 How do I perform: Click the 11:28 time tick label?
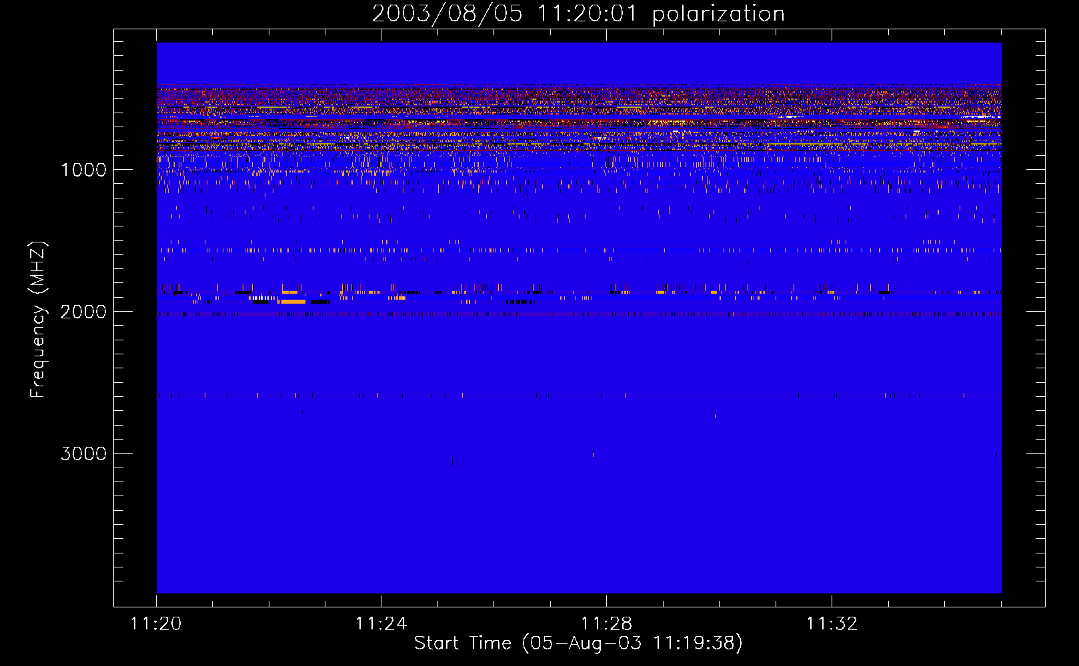tap(606, 624)
